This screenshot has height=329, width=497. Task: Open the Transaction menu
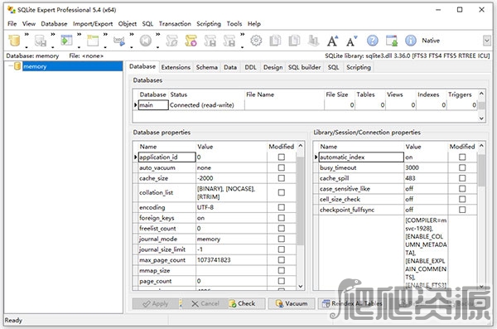point(175,24)
